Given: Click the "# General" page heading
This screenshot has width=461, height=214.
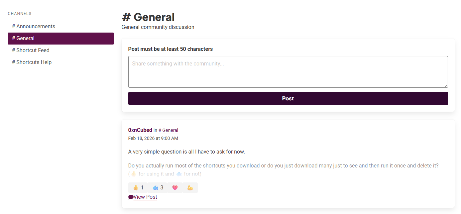Looking at the screenshot, I should pos(148,17).
